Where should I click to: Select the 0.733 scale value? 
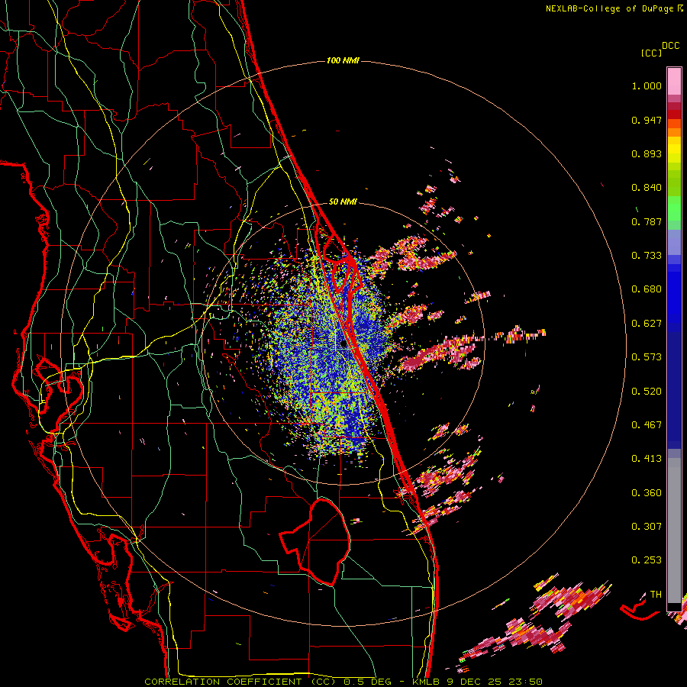[x=647, y=256]
